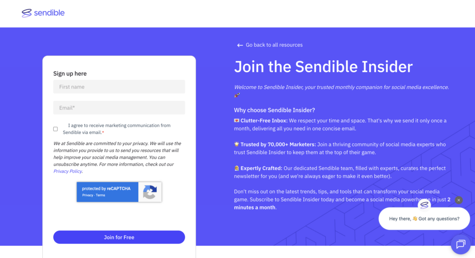Click the Sendible logo in the header
This screenshot has width=475, height=258.
pyautogui.click(x=43, y=13)
